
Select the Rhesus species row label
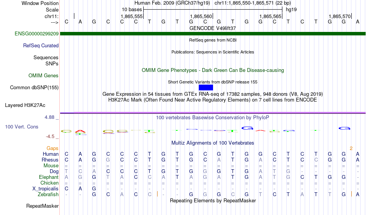[x=50, y=160]
